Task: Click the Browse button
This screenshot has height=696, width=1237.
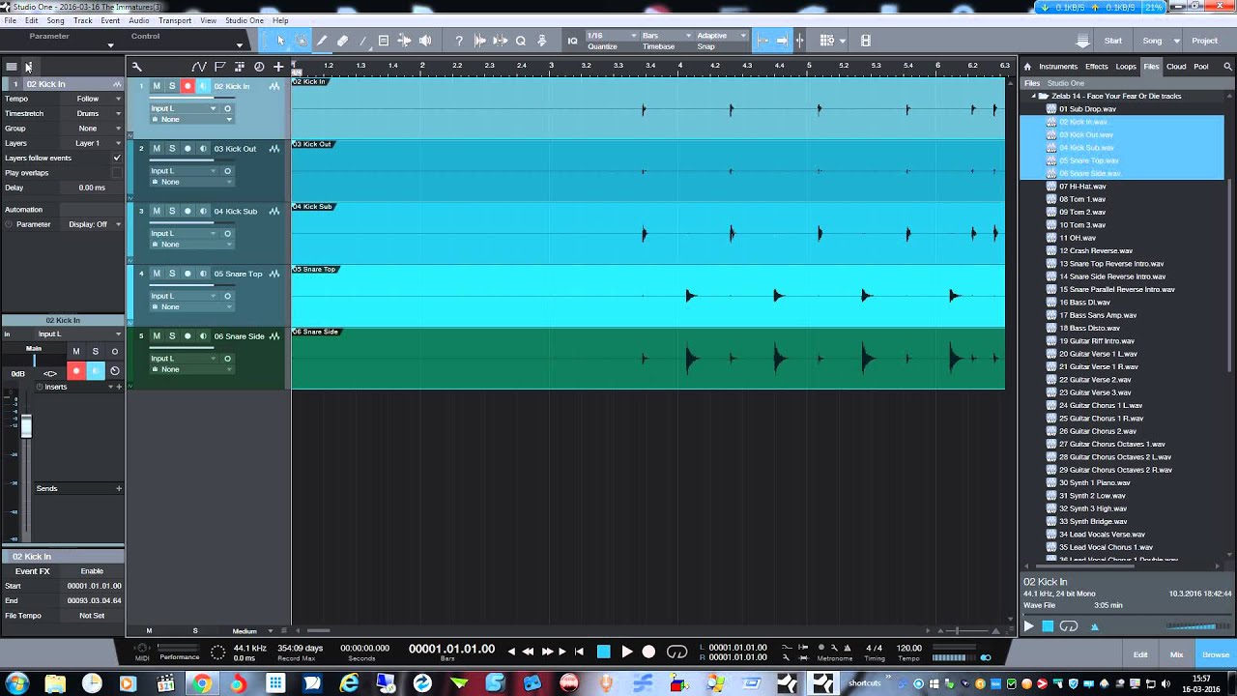Action: point(1216,654)
